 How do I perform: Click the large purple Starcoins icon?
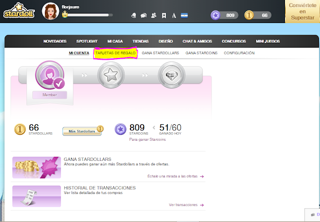(120, 129)
